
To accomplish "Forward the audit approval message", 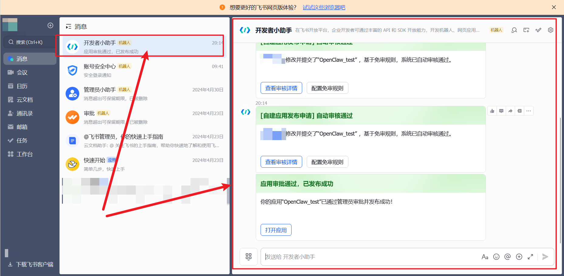I will pyautogui.click(x=510, y=111).
